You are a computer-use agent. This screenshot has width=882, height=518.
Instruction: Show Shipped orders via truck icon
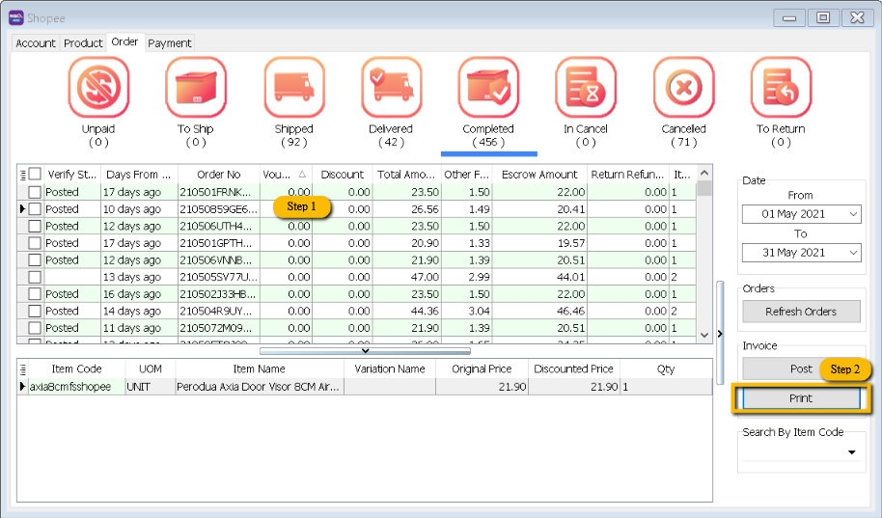tap(293, 88)
